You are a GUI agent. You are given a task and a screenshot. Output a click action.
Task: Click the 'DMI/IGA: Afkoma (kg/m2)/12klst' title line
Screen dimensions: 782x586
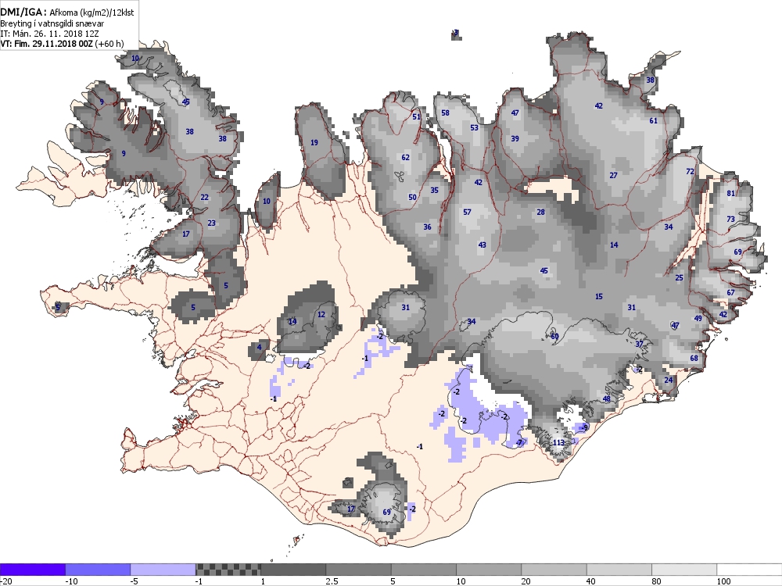[x=67, y=13]
